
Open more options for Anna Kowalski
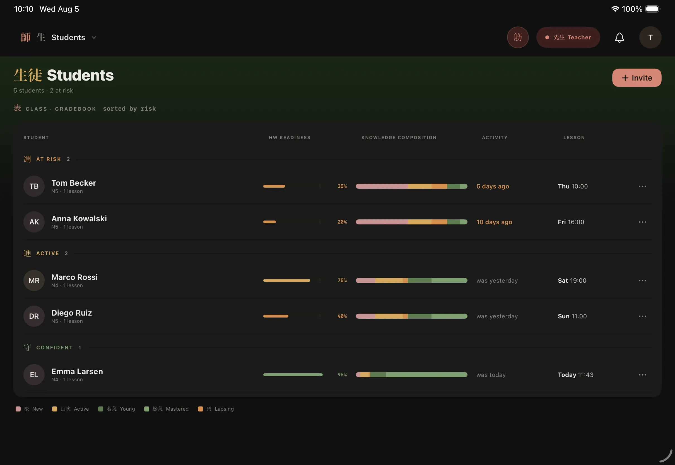[642, 222]
